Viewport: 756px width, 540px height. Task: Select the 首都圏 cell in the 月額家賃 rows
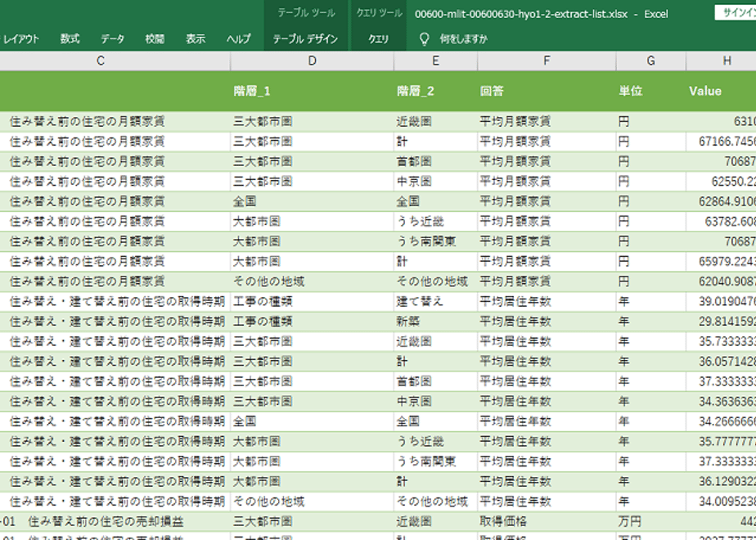[x=435, y=161]
